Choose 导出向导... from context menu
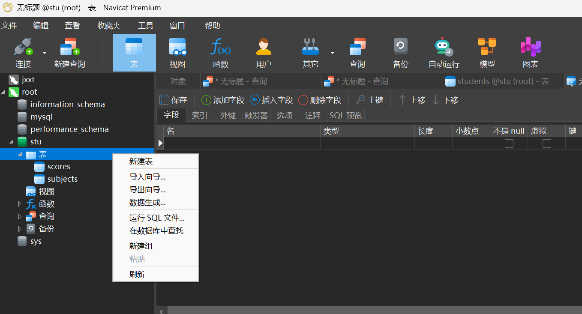 [x=156, y=190]
